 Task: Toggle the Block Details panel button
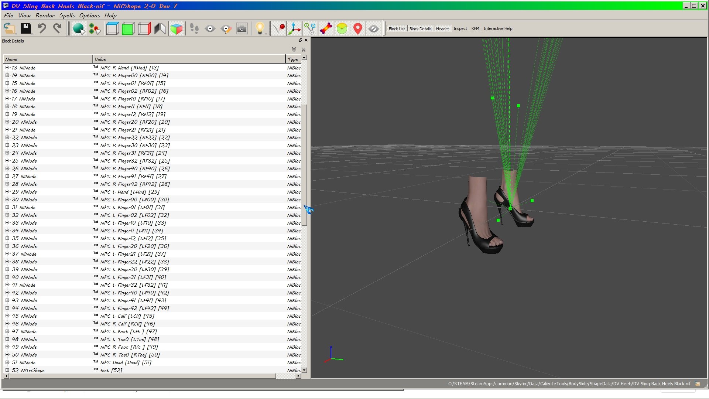pyautogui.click(x=420, y=28)
